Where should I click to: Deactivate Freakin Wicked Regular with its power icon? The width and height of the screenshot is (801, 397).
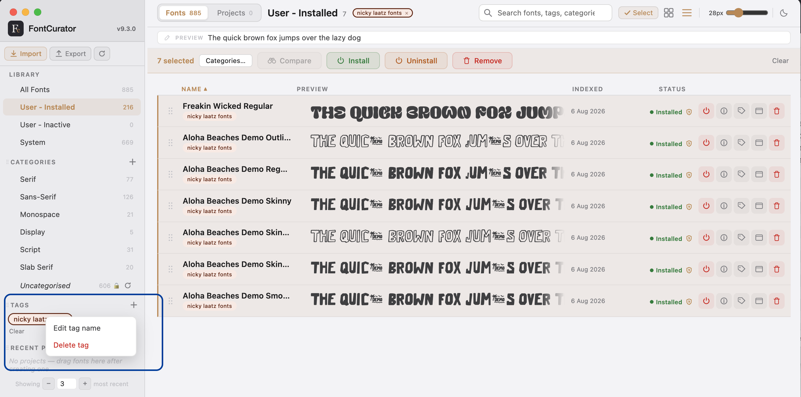coord(706,111)
